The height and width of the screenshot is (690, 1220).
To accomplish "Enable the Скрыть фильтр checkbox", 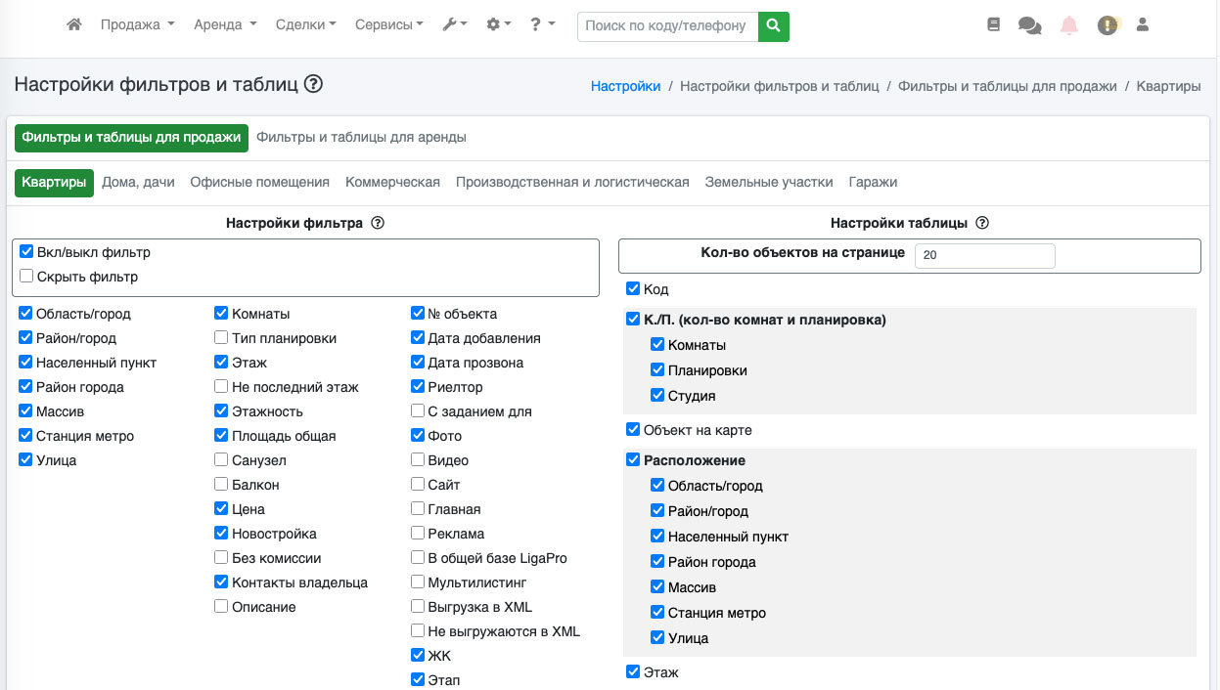I will tap(27, 277).
